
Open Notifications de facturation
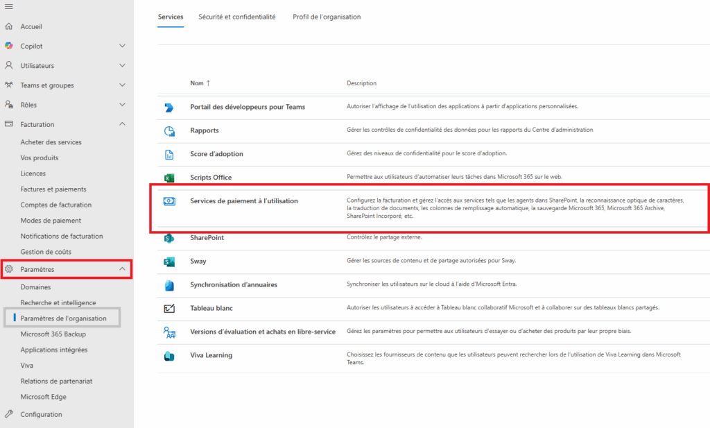click(x=62, y=236)
